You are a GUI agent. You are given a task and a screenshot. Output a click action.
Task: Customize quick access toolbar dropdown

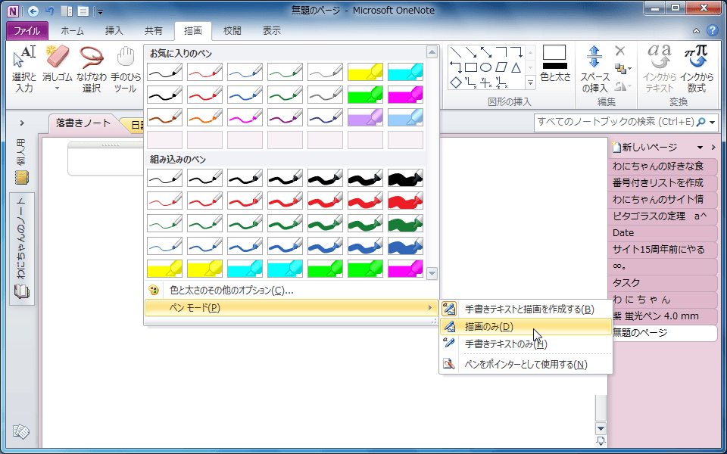[101, 11]
